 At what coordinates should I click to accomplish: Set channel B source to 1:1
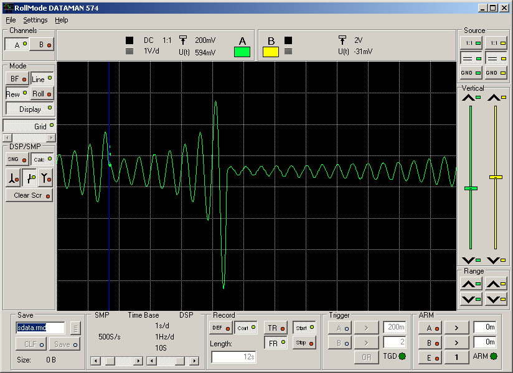[496, 42]
